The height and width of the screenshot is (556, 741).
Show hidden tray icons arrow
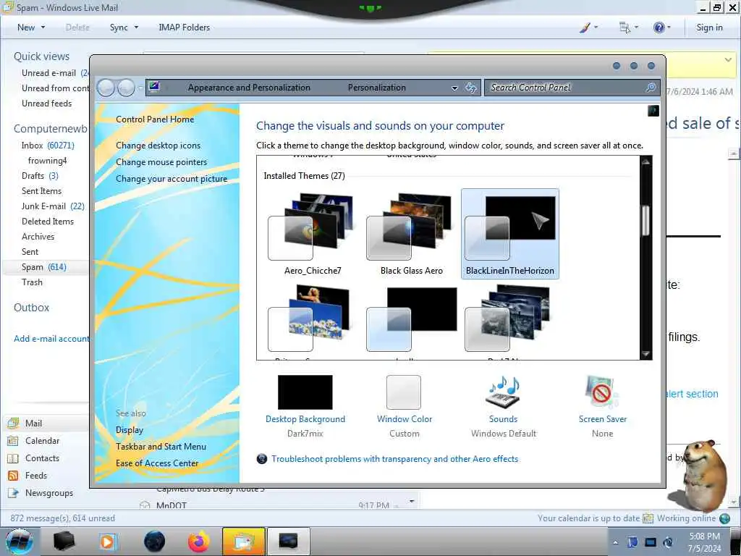coord(615,542)
